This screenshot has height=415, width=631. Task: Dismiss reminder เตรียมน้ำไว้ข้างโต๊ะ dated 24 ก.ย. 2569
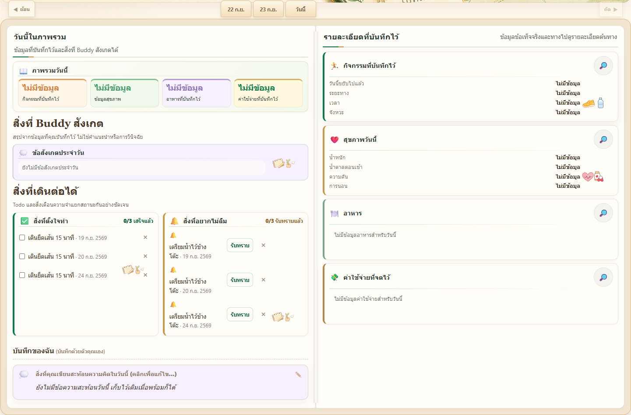point(263,314)
